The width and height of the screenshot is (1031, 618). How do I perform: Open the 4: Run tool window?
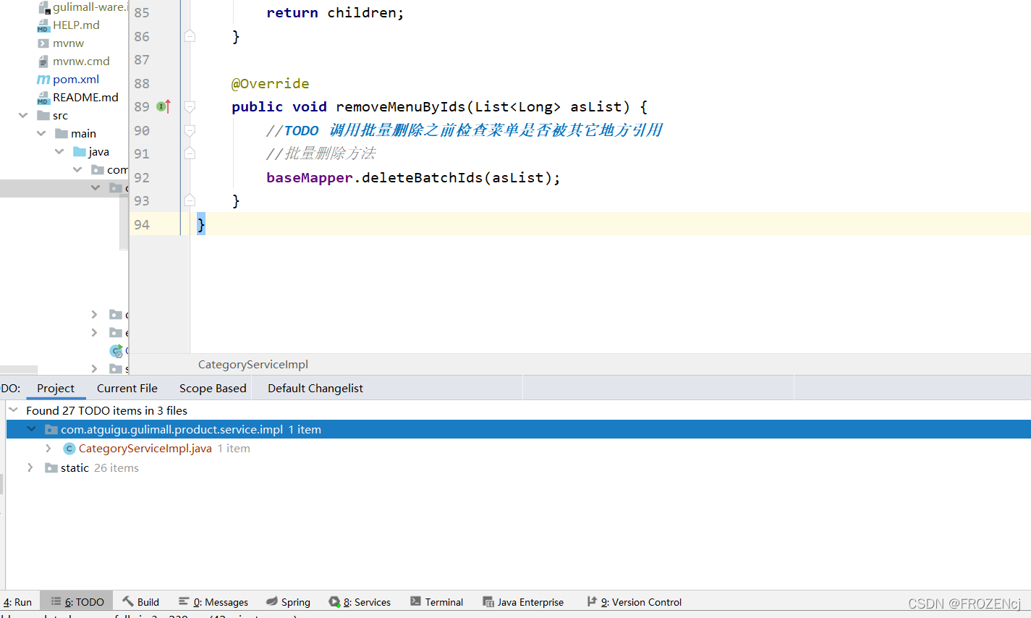coord(17,602)
